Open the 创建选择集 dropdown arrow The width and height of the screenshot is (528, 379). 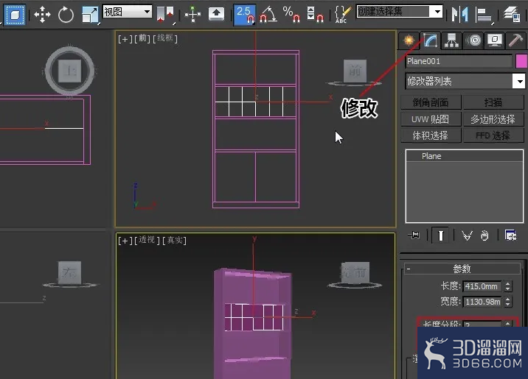pos(437,12)
